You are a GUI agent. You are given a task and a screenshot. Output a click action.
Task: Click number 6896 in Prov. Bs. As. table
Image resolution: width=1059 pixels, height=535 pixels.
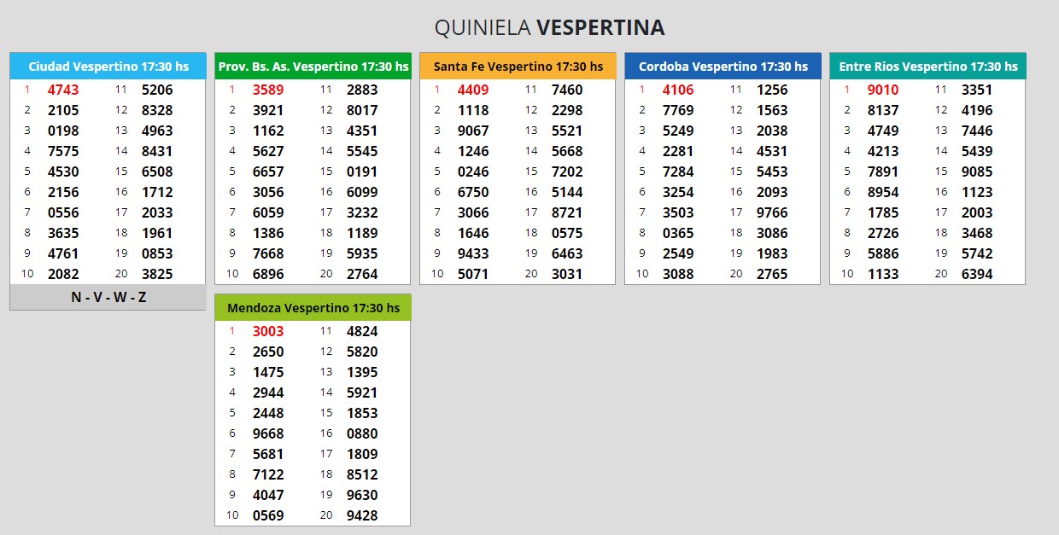[x=268, y=274]
